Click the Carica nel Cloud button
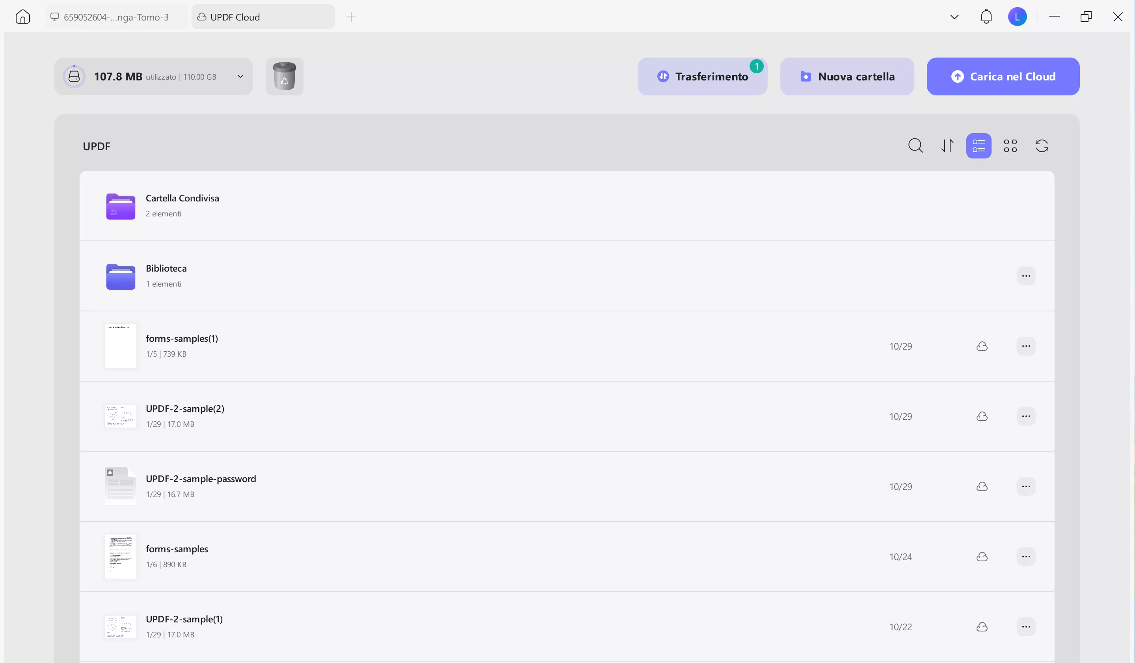 coord(1003,76)
